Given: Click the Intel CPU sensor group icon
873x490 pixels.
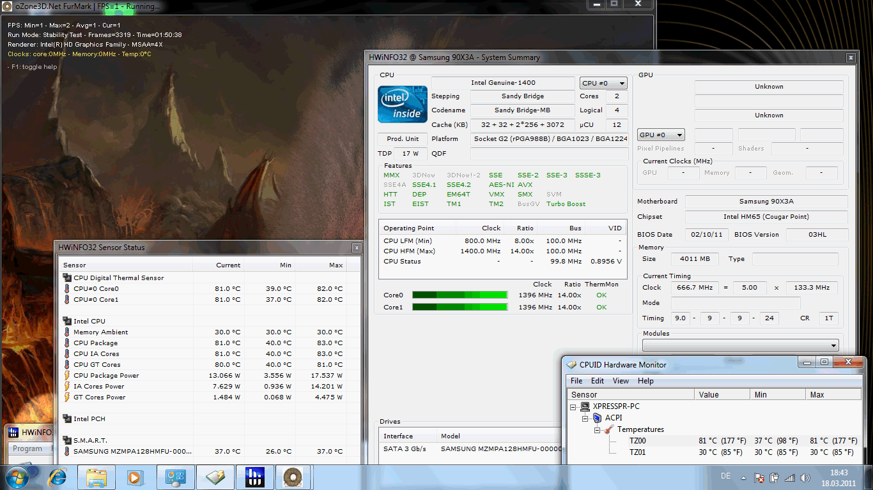Looking at the screenshot, I should 67,321.
